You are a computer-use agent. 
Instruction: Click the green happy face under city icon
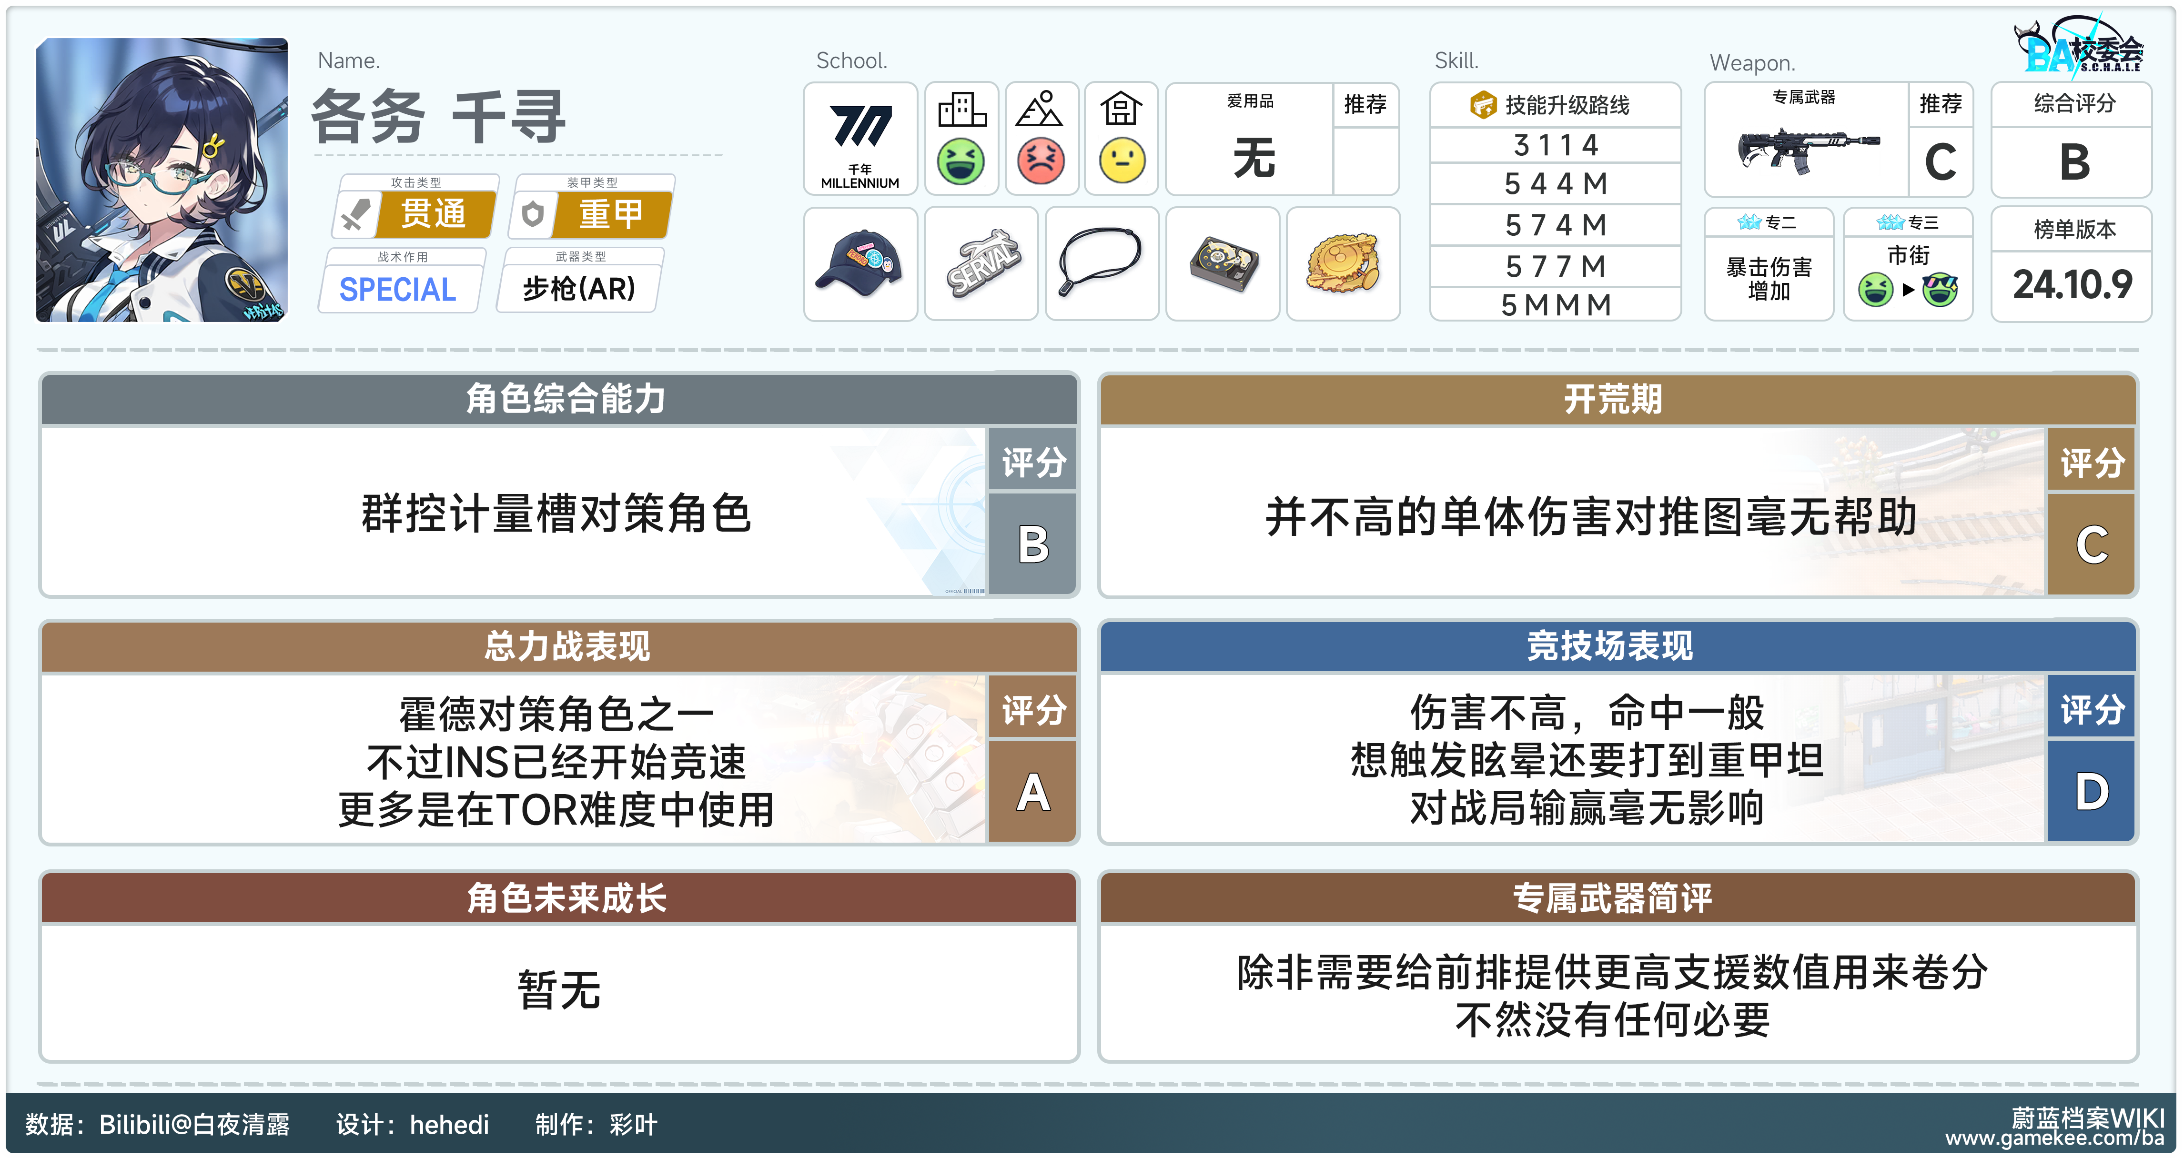(961, 161)
